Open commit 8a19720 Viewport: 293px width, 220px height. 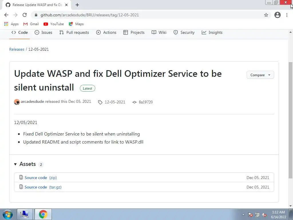pyautogui.click(x=142, y=102)
